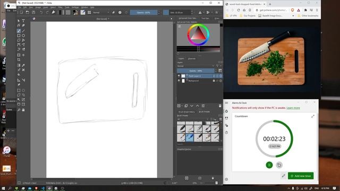340x191 pixels.
Task: Select the Zoom magnifier tool
Action: click(19, 110)
